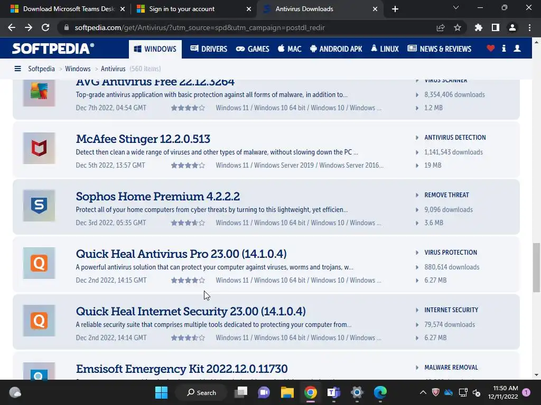
Task: Open the Chrome three-dot menu
Action: pyautogui.click(x=529, y=27)
